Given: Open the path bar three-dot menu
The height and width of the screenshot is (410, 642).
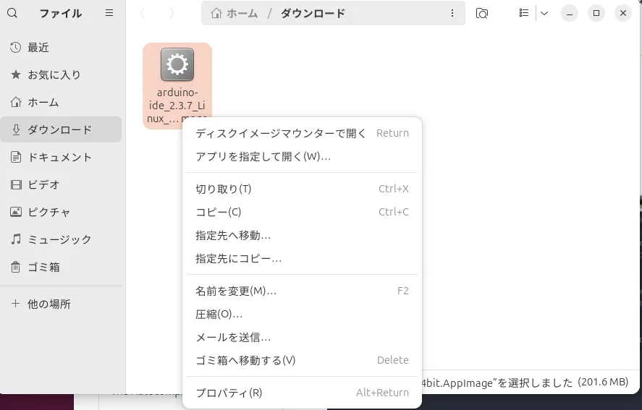Looking at the screenshot, I should click(452, 13).
